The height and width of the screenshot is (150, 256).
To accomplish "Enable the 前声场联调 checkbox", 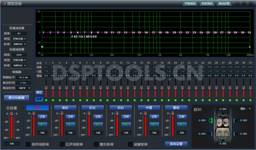I will pyautogui.click(x=28, y=144).
